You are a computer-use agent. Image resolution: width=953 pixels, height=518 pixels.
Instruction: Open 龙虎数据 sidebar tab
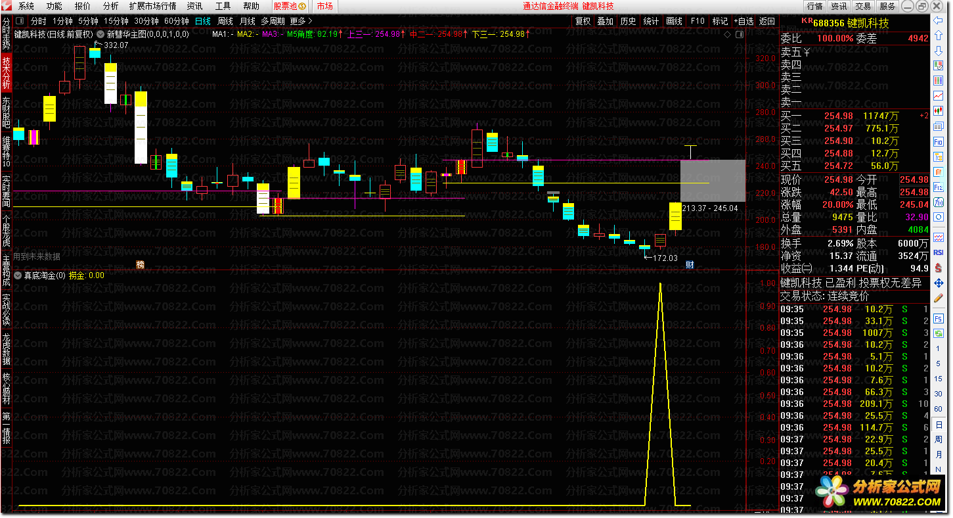[x=6, y=348]
